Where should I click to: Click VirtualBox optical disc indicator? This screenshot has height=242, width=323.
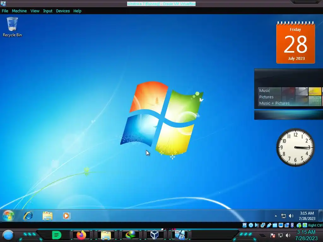(x=251, y=225)
